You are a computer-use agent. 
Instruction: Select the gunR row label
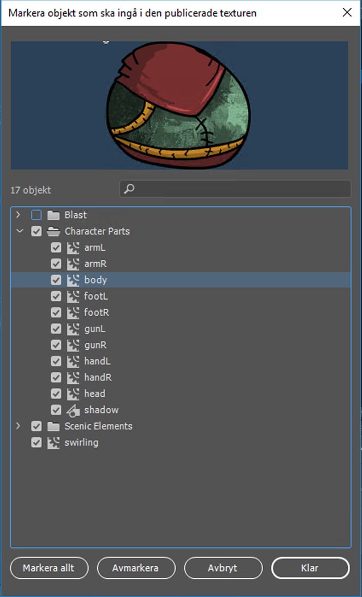tap(95, 345)
